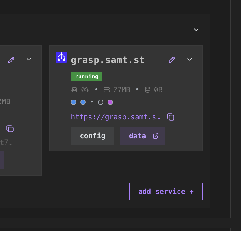
Task: Copy the grasp.samt.st URL
Action: pyautogui.click(x=171, y=117)
